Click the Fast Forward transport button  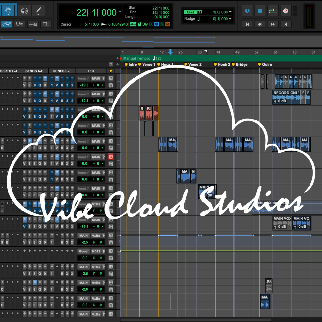click(273, 24)
